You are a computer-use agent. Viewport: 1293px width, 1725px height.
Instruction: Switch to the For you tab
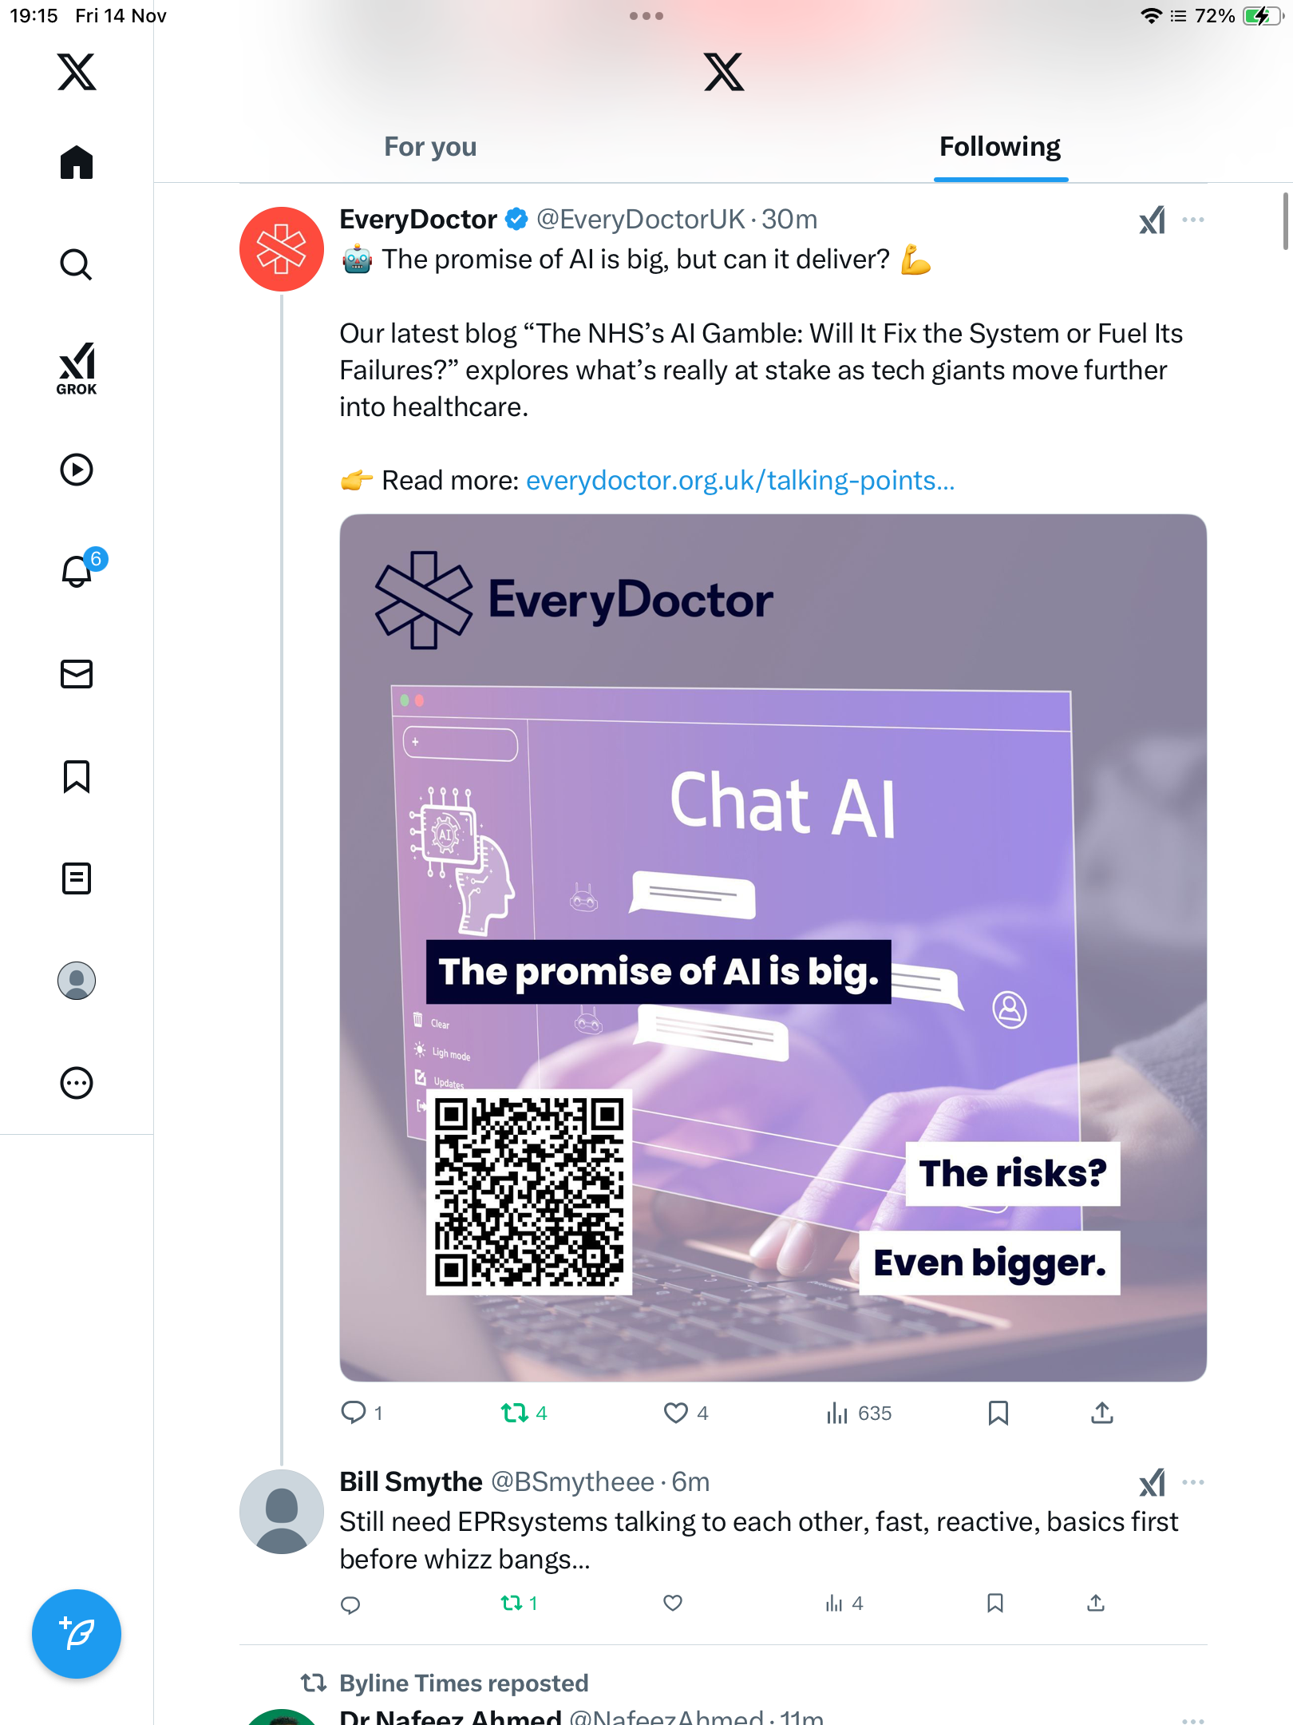tap(430, 147)
